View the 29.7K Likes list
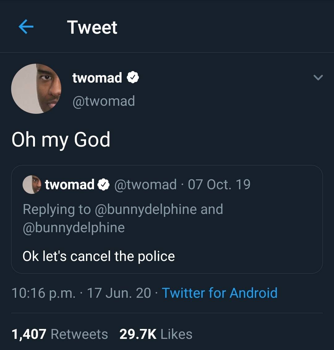The height and width of the screenshot is (350, 334). 156,334
